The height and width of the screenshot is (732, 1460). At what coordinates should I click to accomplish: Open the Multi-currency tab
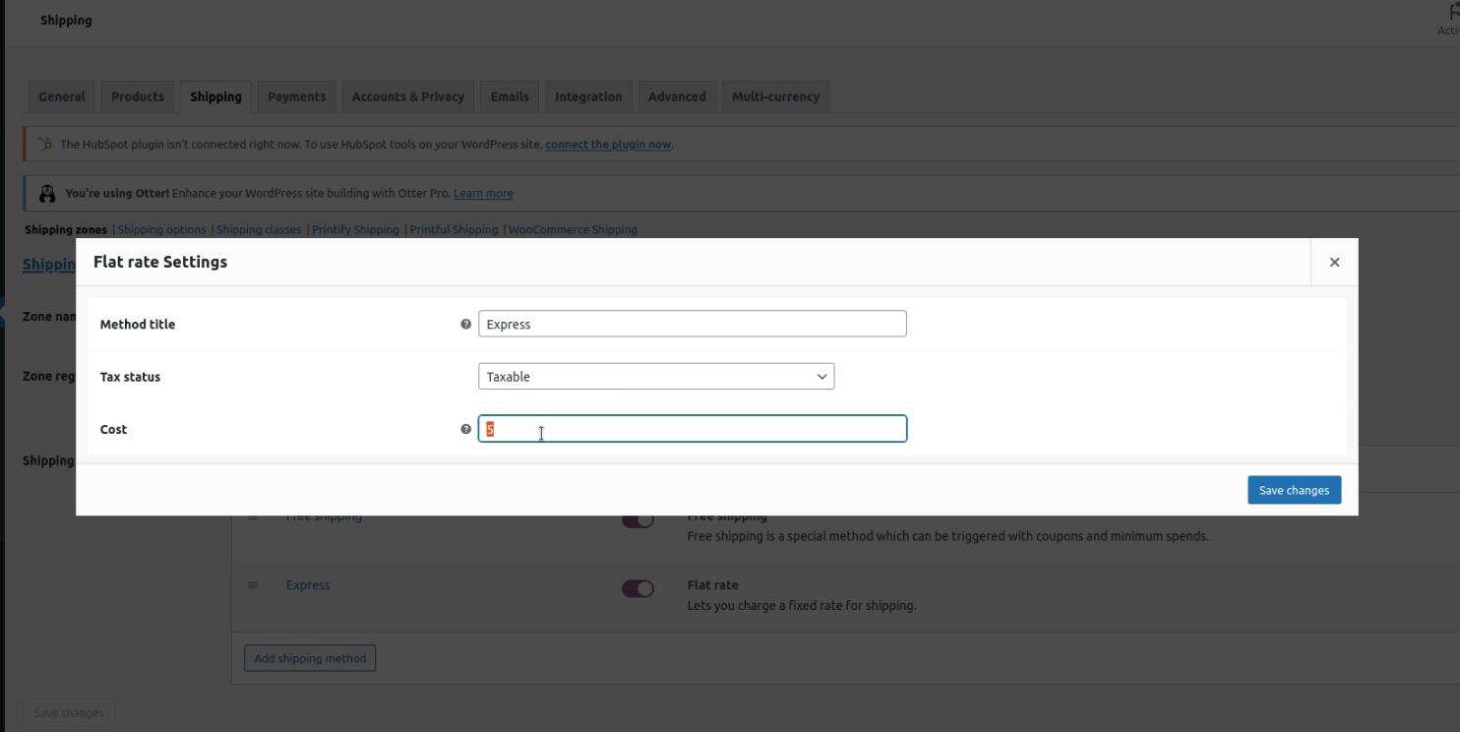pos(775,96)
